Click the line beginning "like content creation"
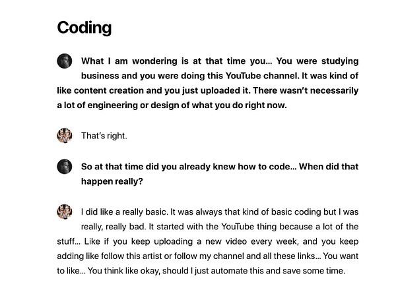The width and height of the screenshot is (396, 288). pyautogui.click(x=208, y=90)
